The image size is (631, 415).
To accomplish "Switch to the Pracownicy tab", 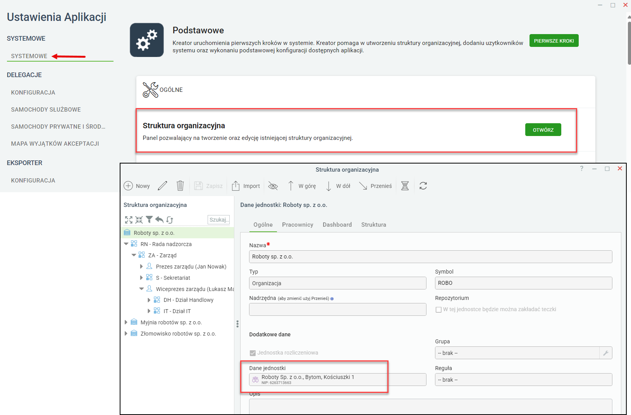I will tap(297, 225).
